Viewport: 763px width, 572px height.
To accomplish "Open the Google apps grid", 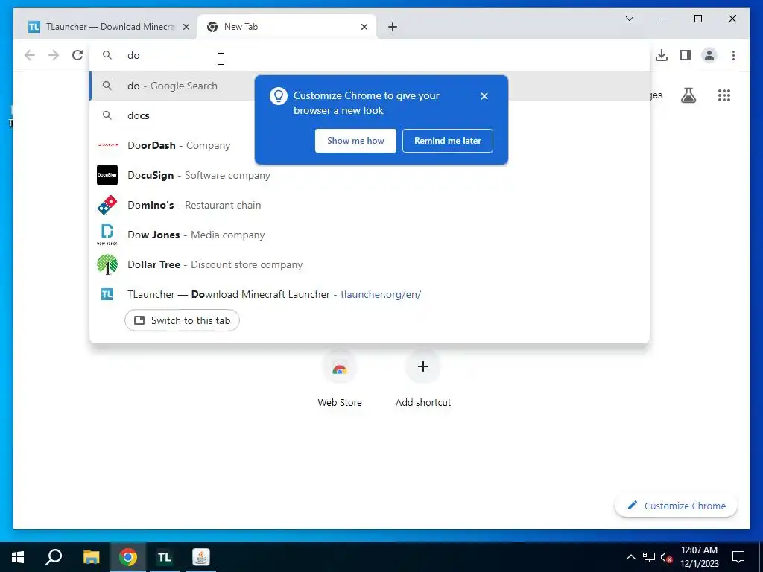I will click(x=724, y=95).
